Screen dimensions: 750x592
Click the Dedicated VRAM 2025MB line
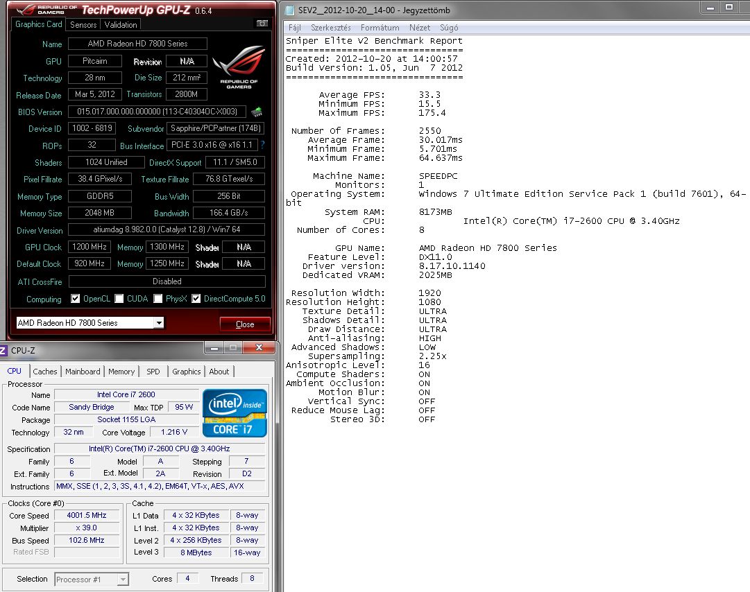377,275
